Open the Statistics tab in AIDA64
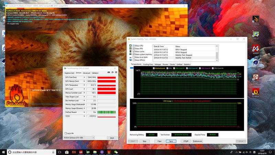 pyautogui.click(x=187, y=64)
